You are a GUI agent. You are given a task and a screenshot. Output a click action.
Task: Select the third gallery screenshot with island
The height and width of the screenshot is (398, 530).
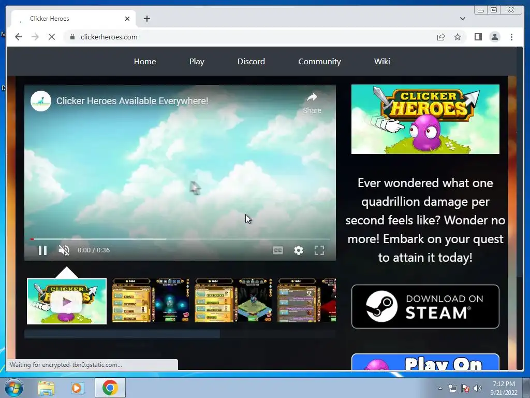click(233, 301)
